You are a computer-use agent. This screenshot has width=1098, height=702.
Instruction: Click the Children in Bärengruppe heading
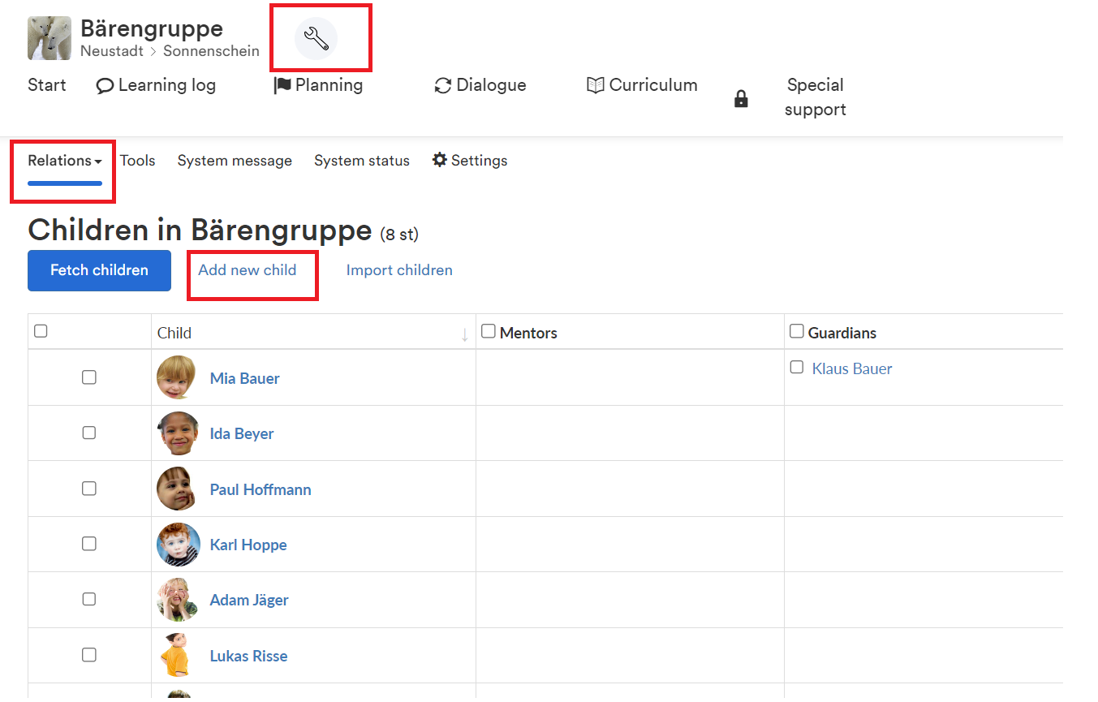click(200, 230)
